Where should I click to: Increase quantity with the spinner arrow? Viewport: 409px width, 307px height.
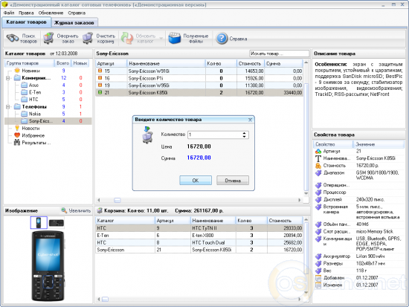coord(244,133)
